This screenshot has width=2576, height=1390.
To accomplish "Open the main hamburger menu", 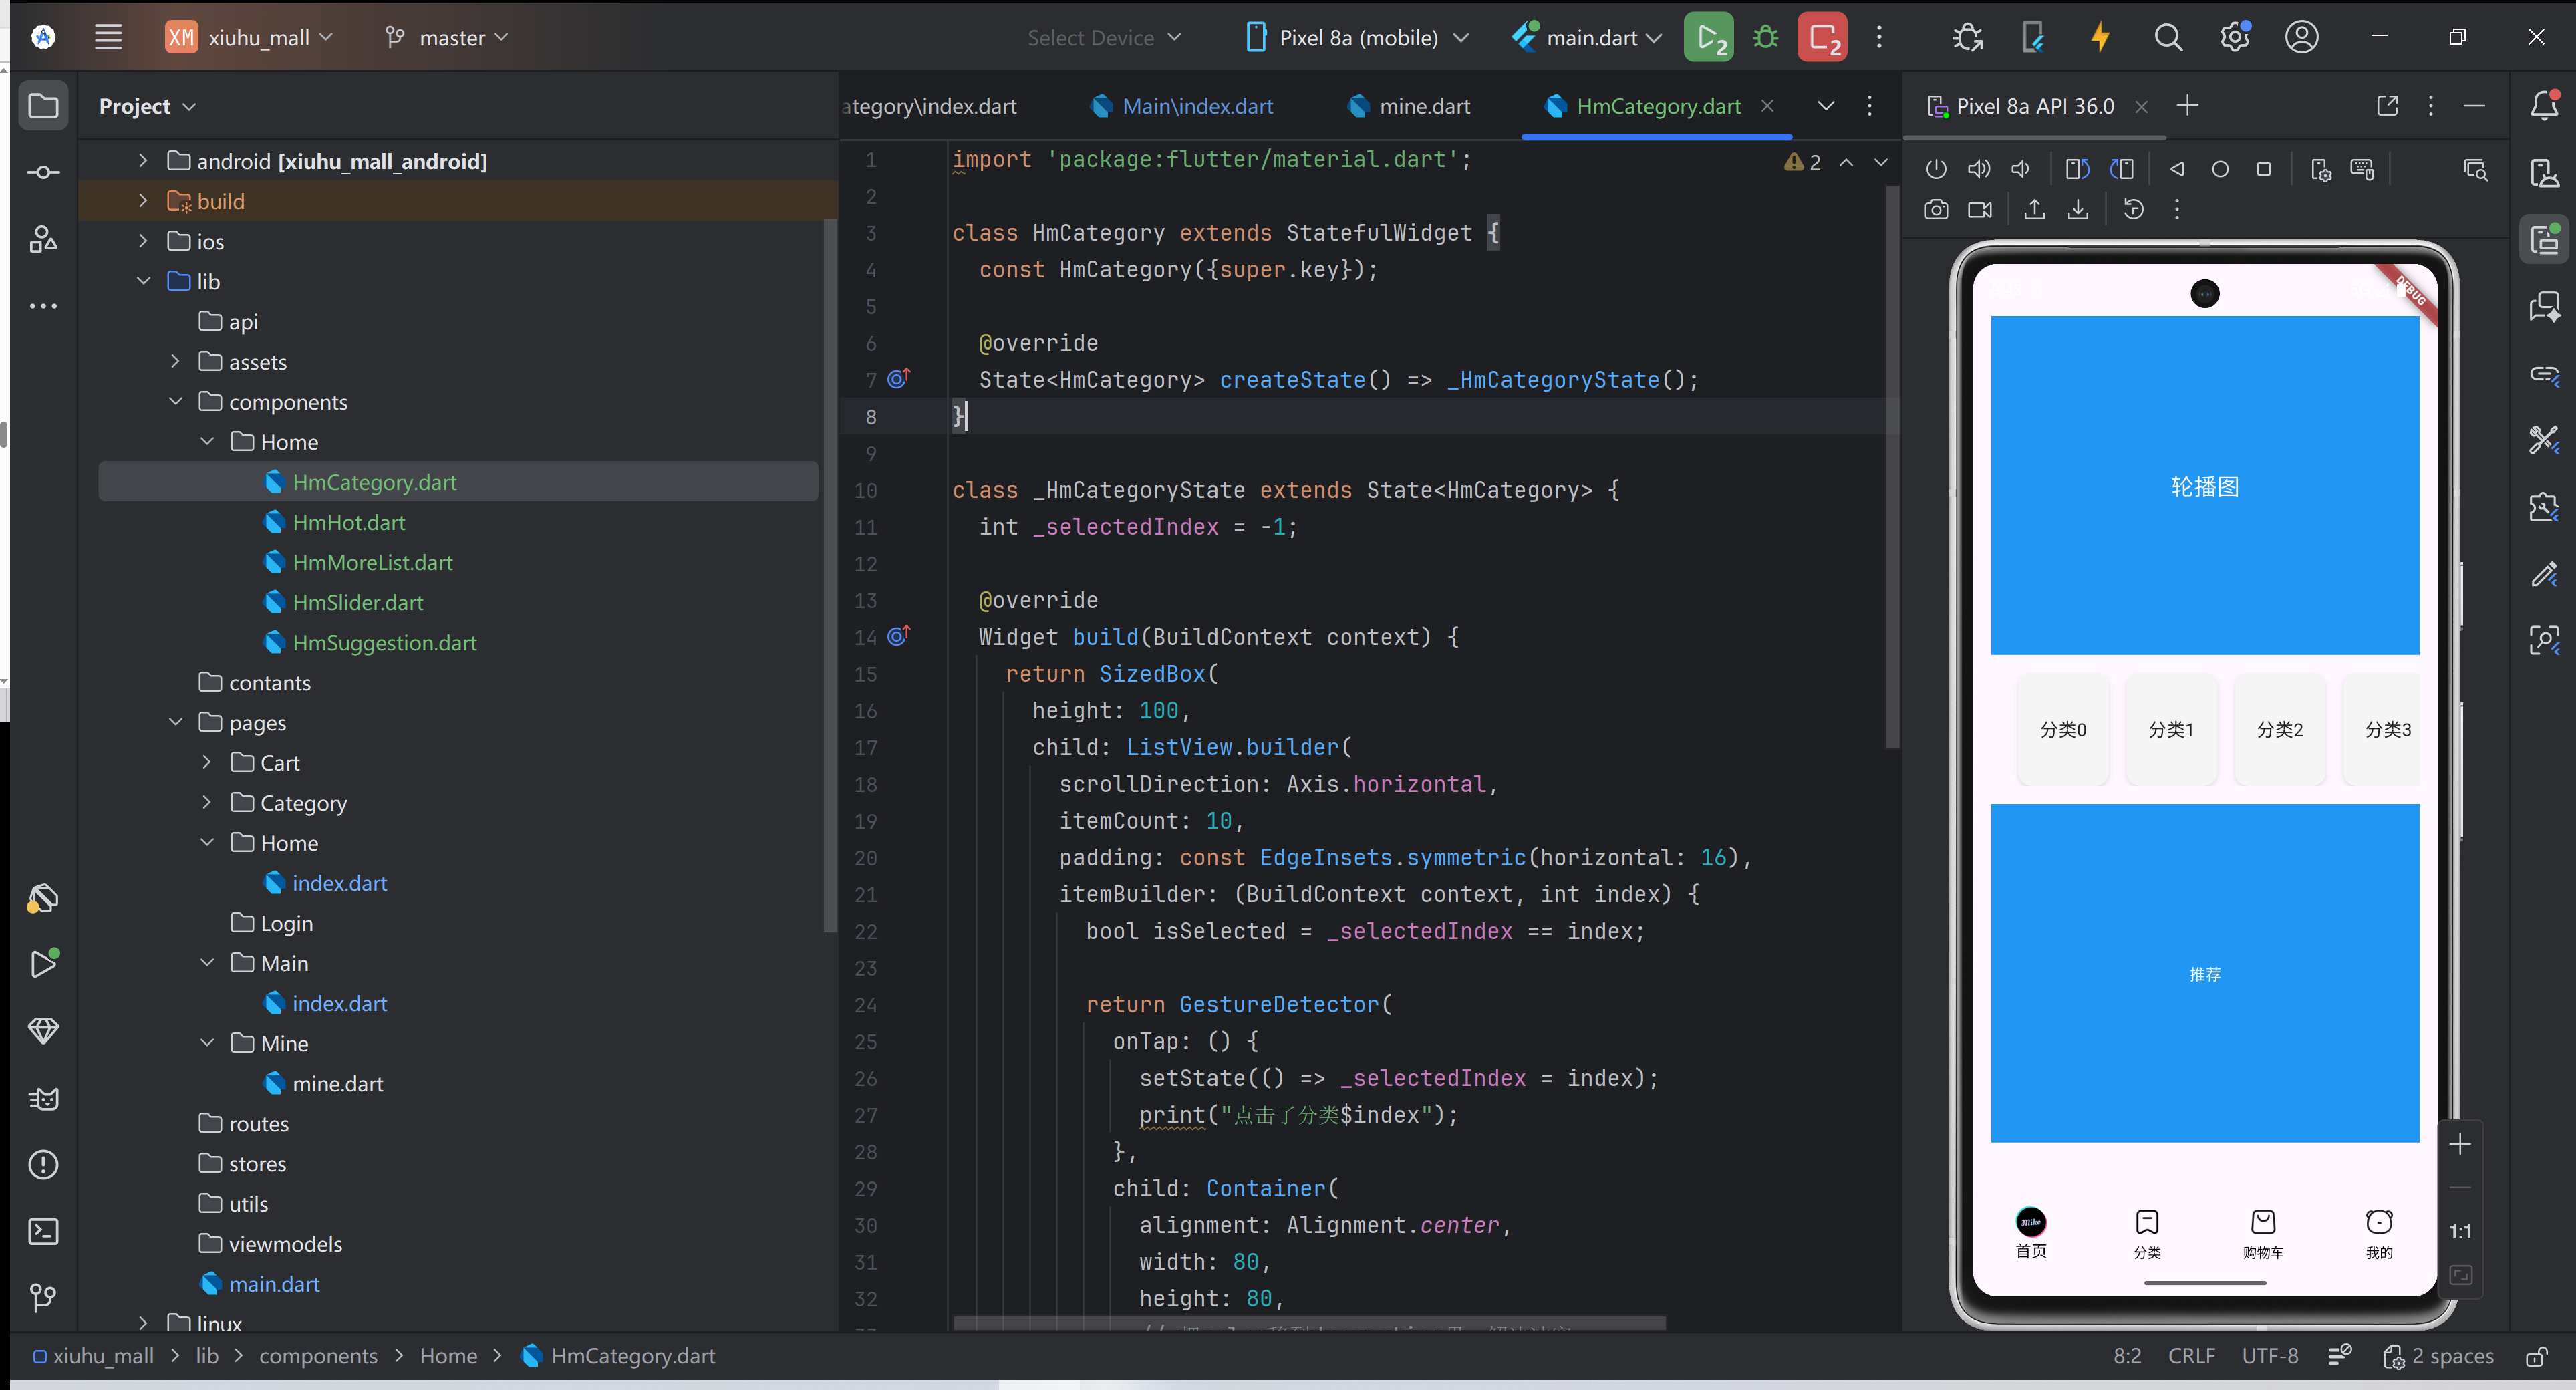I will coord(108,38).
